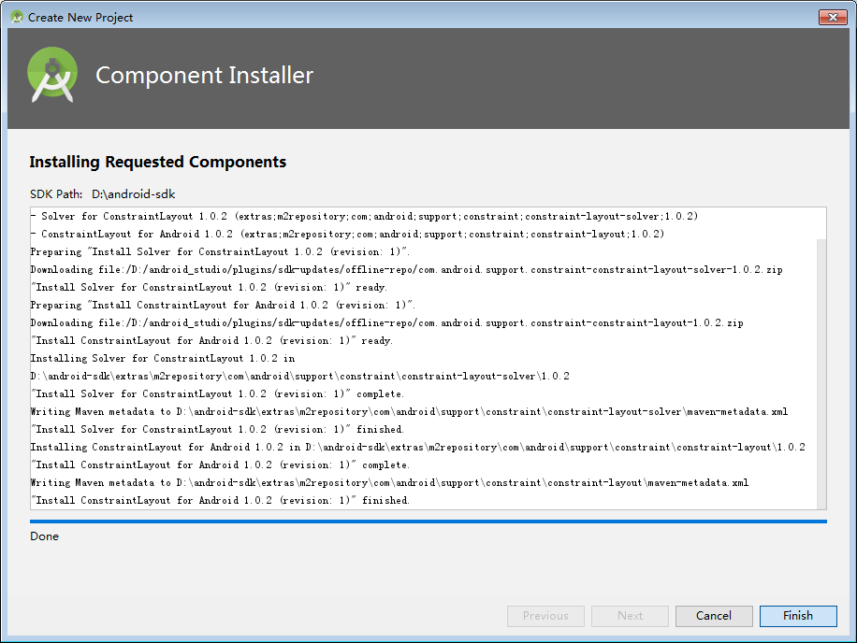Click the small Android Studio title-bar icon
Viewport: 857px width, 643px height.
[x=17, y=17]
